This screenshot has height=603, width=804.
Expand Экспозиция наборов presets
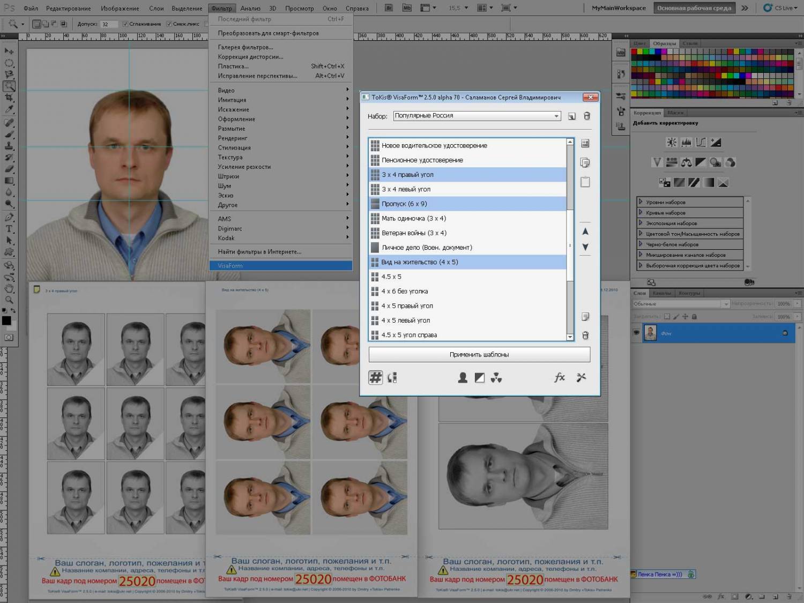pos(640,223)
